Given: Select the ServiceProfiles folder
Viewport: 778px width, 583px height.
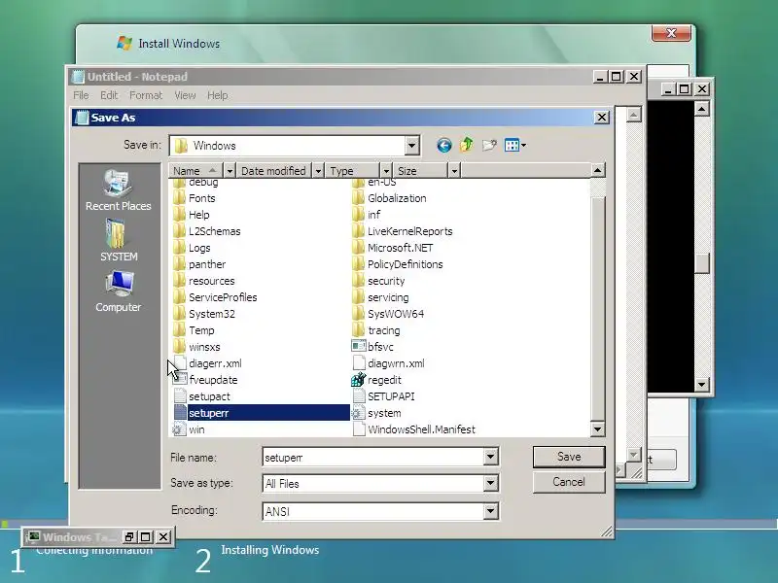Looking at the screenshot, I should 215,297.
